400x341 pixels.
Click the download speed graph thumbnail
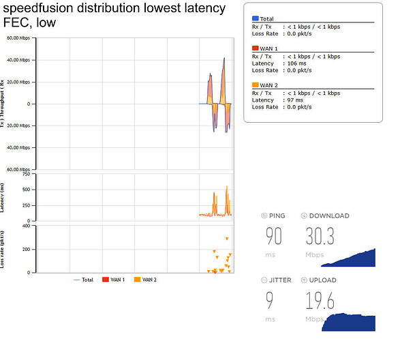pos(348,258)
